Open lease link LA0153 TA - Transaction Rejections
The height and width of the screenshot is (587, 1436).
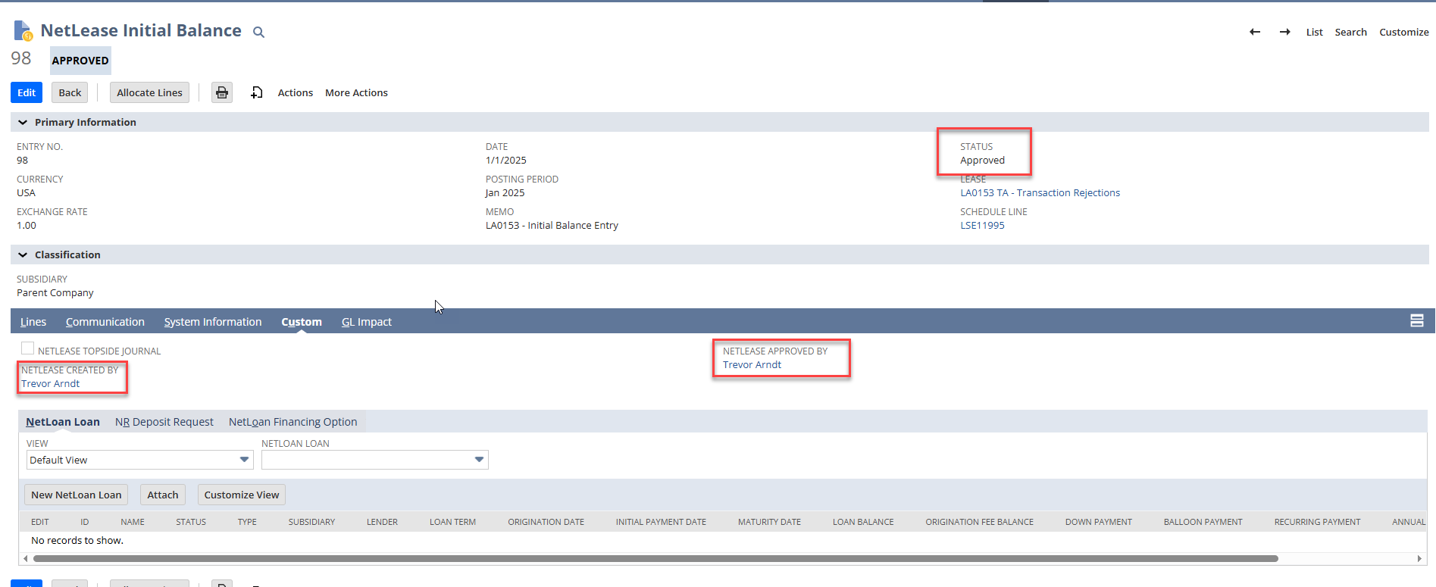tap(1040, 192)
